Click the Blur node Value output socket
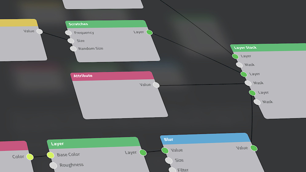The height and width of the screenshot is (172, 306). (x=254, y=148)
